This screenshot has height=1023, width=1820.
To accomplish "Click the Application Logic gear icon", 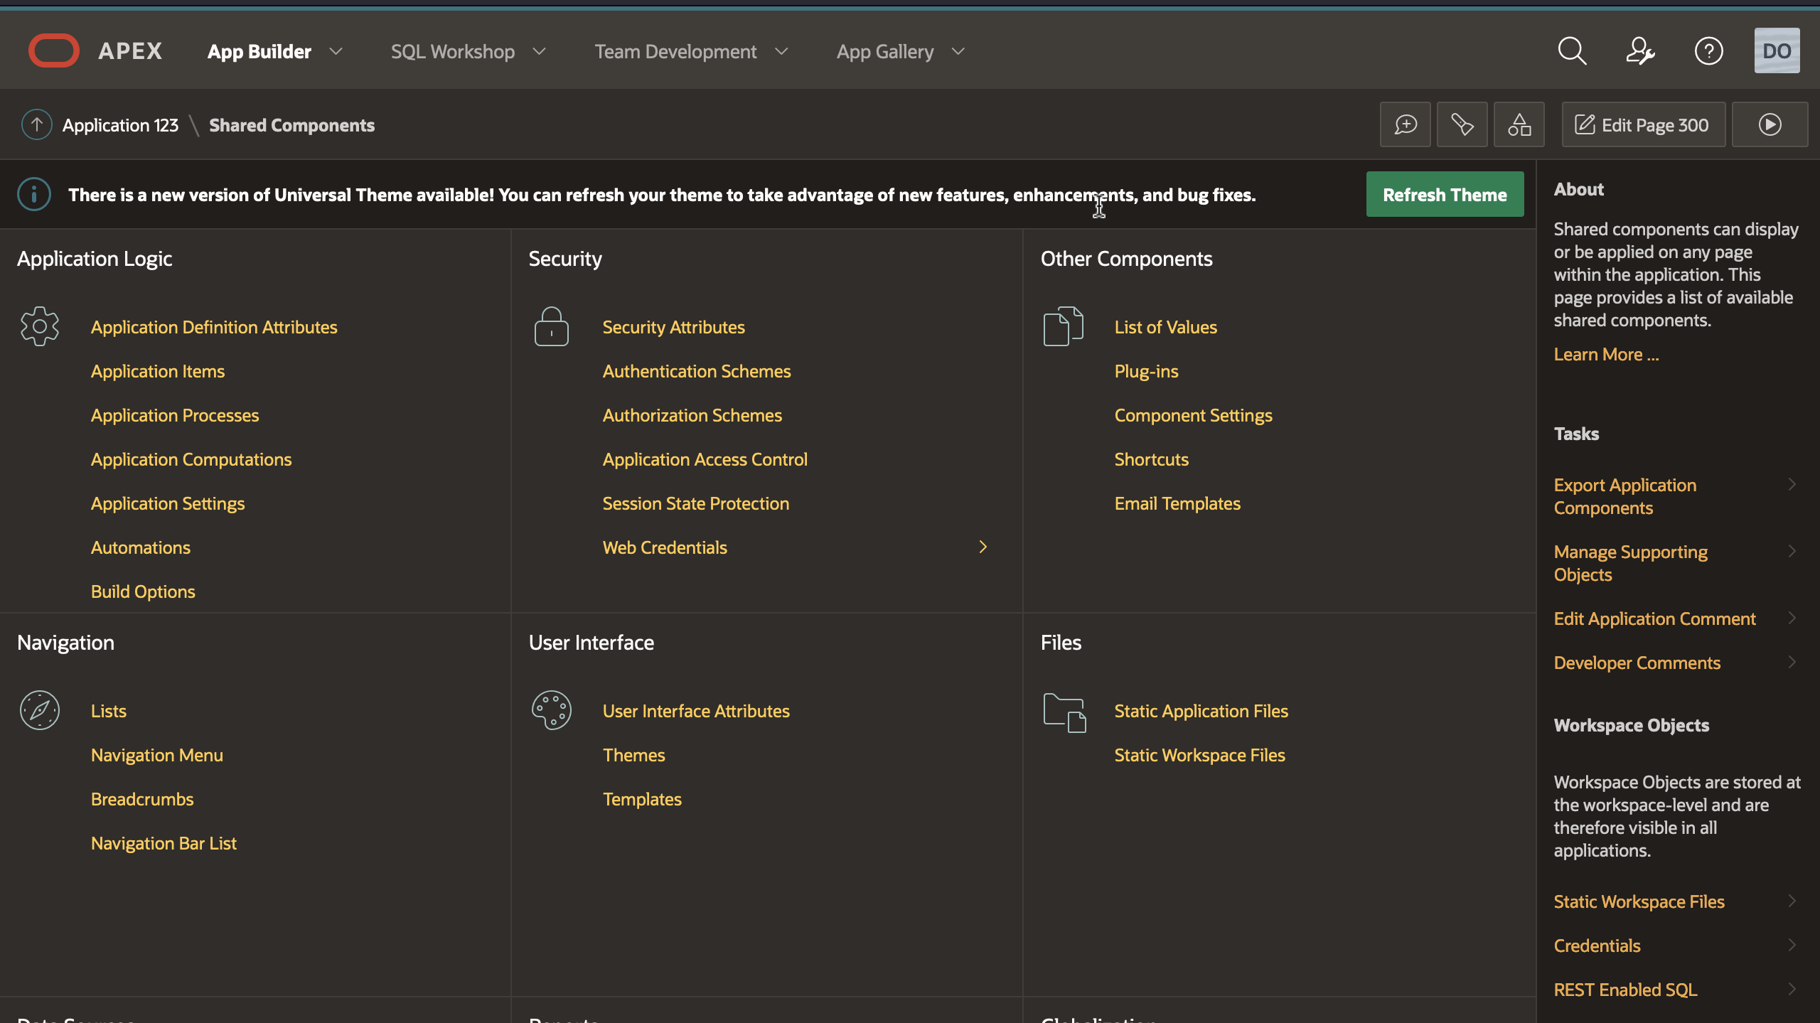I will pyautogui.click(x=40, y=327).
